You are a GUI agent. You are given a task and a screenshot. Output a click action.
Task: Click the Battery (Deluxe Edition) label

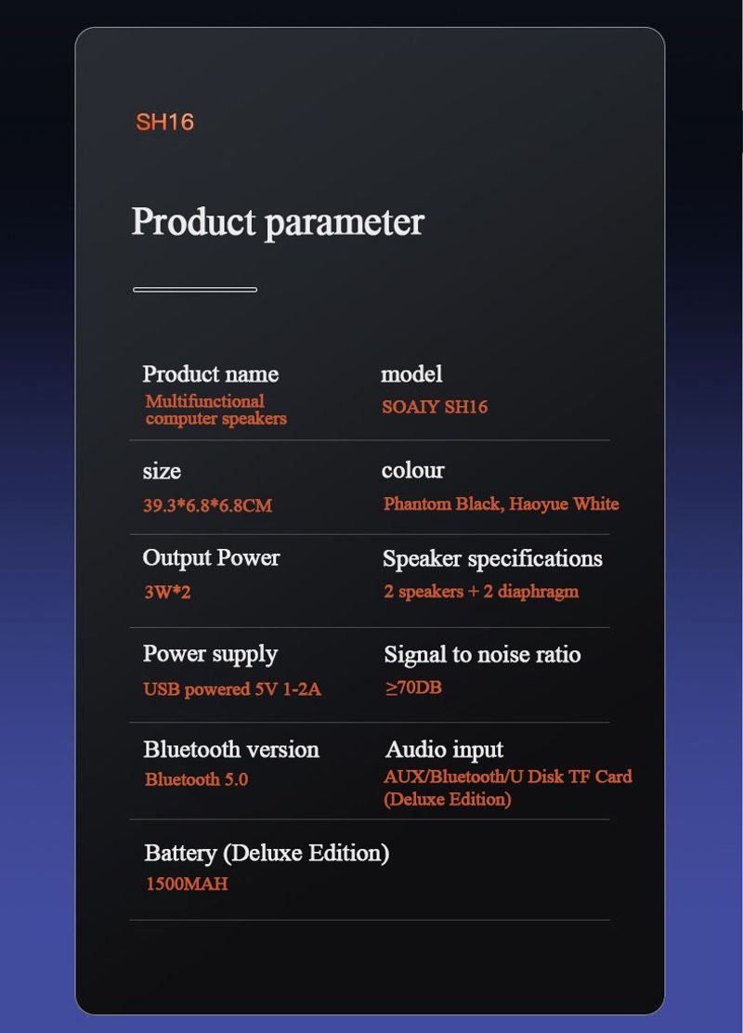(x=267, y=853)
